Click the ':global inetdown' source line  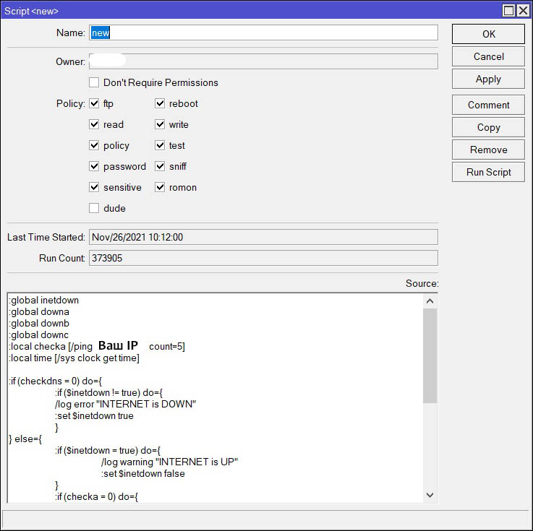(x=44, y=300)
